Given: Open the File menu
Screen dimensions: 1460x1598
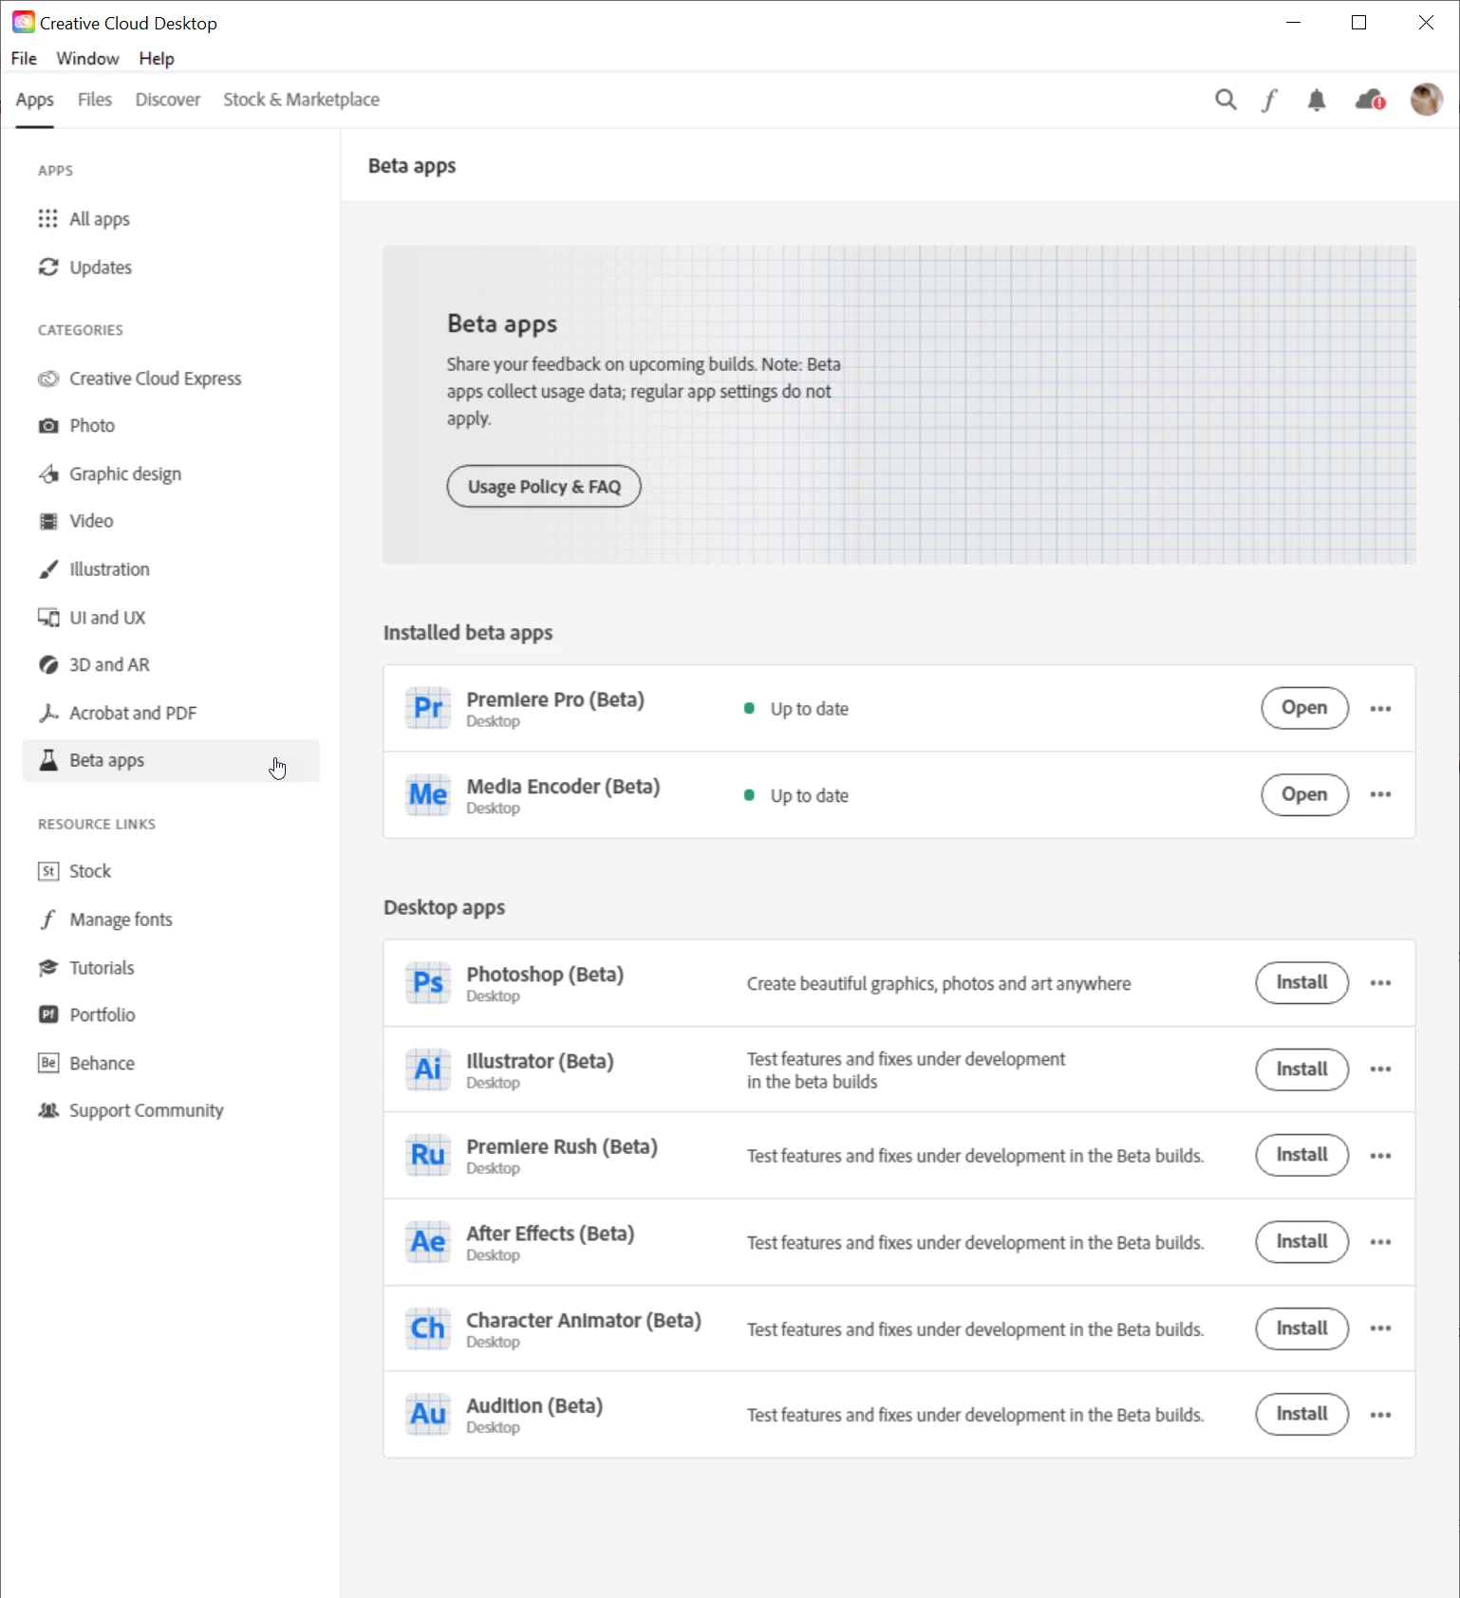Looking at the screenshot, I should tap(24, 59).
